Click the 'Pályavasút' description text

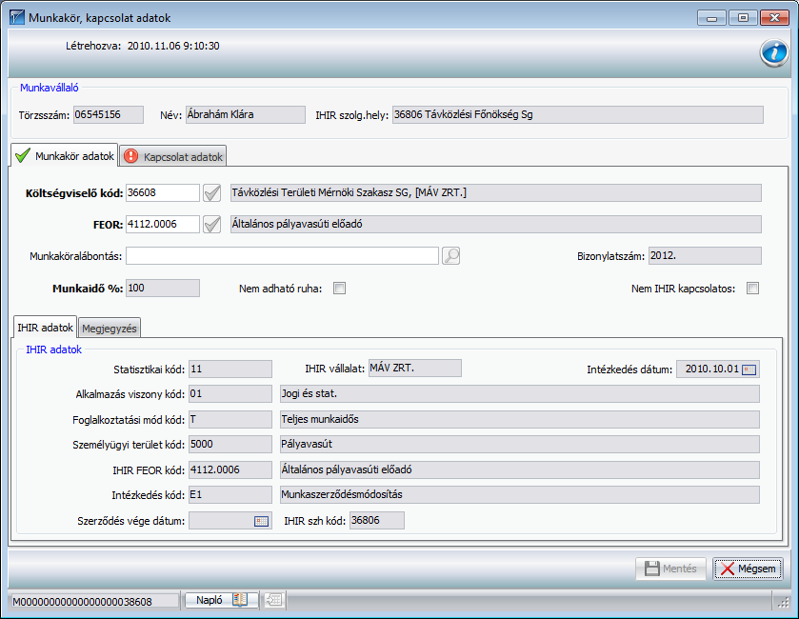point(307,445)
